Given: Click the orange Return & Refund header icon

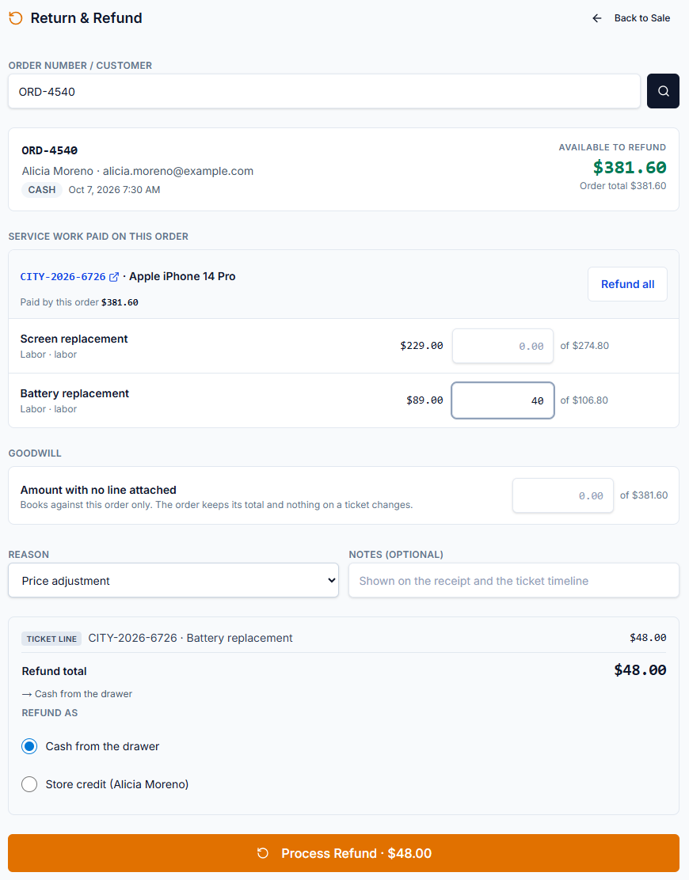Looking at the screenshot, I should pos(16,18).
